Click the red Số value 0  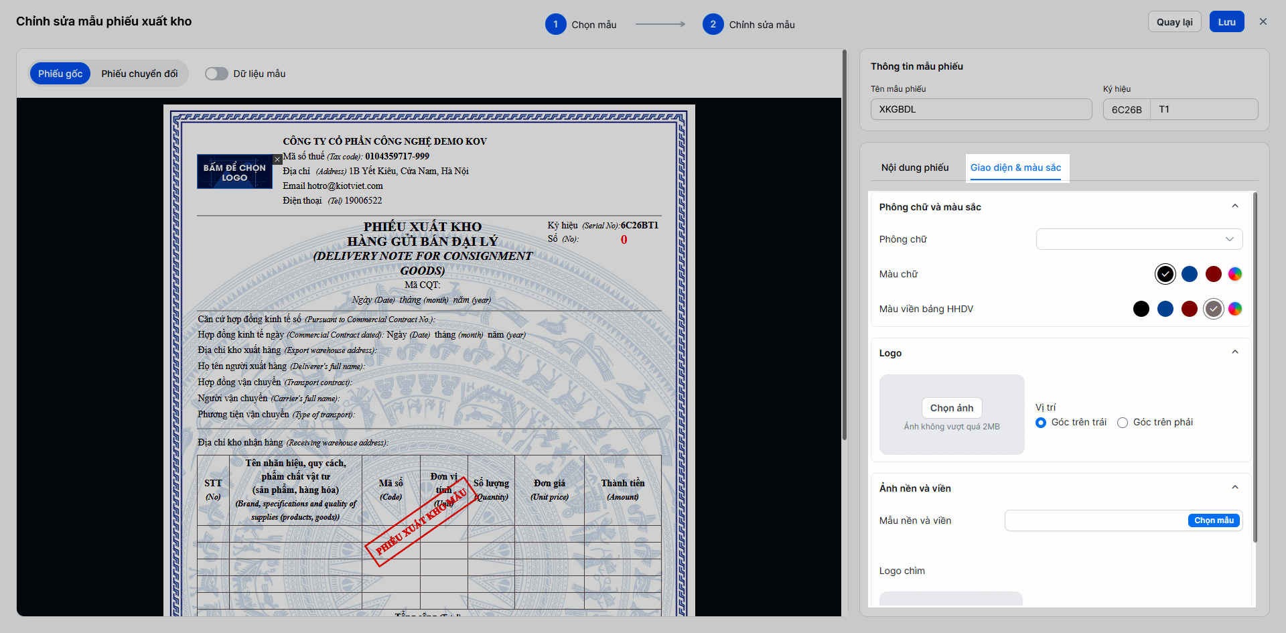coord(624,240)
